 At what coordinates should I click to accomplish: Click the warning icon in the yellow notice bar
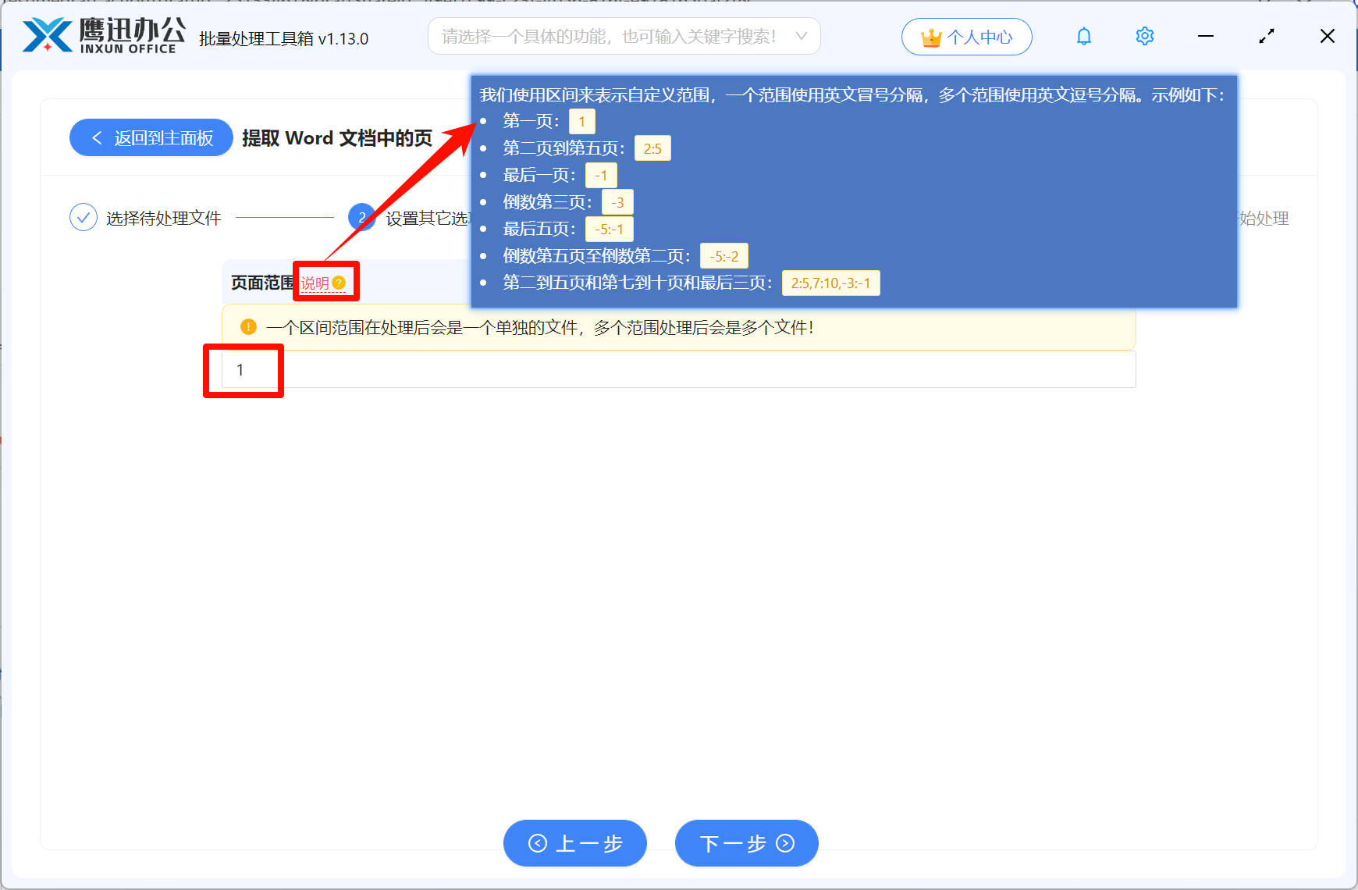coord(247,328)
